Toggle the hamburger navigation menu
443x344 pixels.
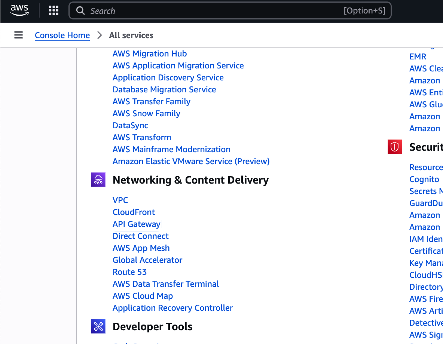point(18,35)
